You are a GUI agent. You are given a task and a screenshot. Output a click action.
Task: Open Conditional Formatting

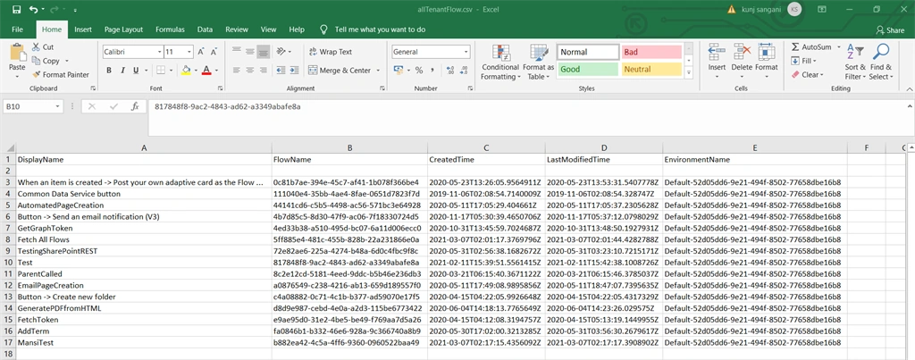[500, 63]
